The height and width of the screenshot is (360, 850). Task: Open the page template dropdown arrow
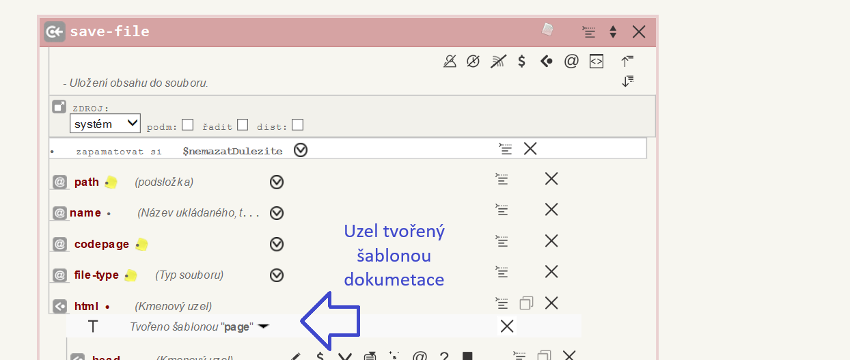[x=264, y=327]
